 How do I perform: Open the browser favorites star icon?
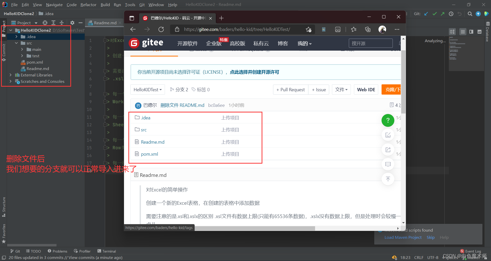(x=354, y=29)
